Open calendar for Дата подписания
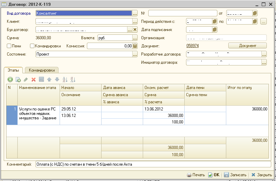 214,30
